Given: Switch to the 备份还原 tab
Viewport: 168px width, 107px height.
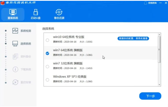Looking at the screenshot, I should [x=59, y=15].
